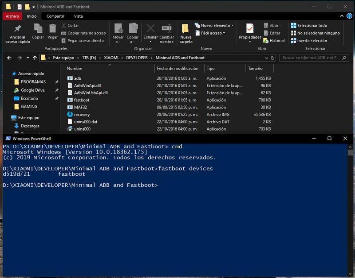Click the Buscar search field
The height and width of the screenshot is (278, 355).
click(314, 58)
